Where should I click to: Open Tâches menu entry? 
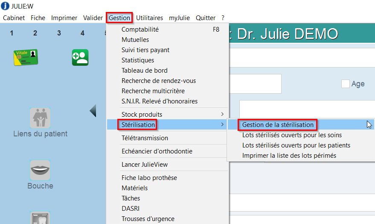[x=168, y=198]
